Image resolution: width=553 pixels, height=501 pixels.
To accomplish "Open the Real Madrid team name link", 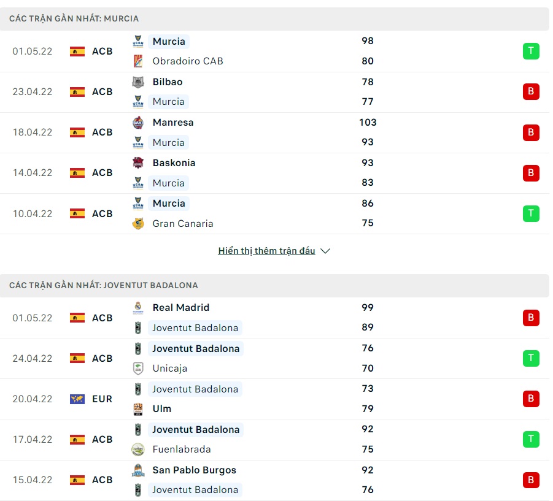I will pos(181,308).
